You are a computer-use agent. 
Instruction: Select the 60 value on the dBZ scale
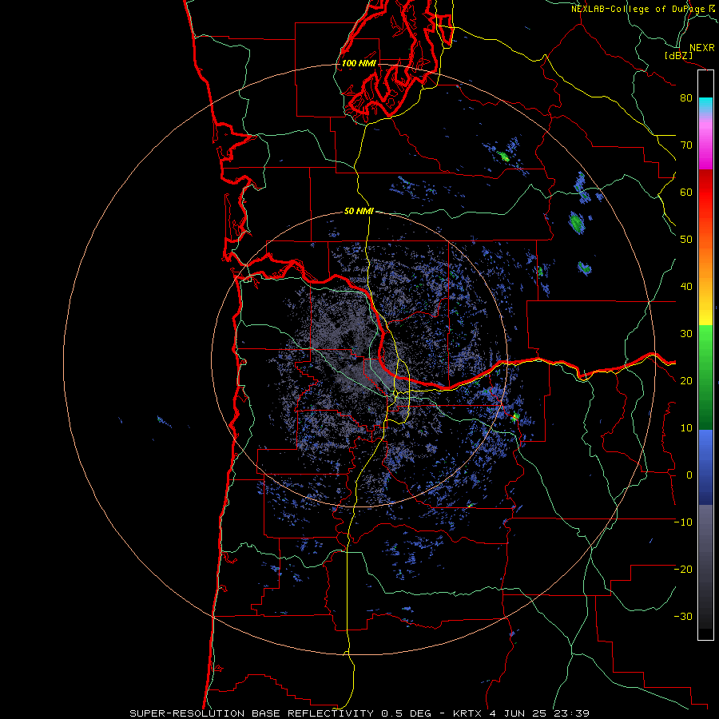pos(686,193)
